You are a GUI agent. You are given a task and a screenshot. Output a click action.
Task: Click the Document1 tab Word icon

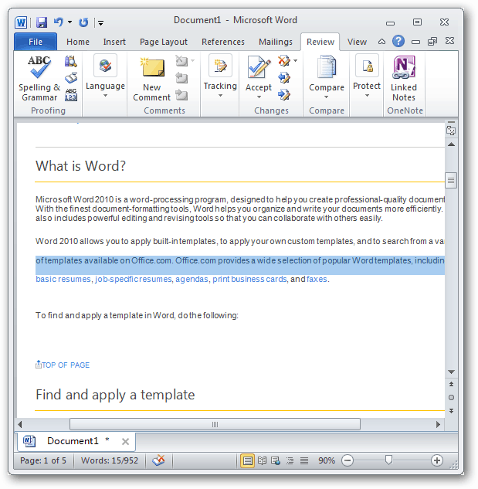click(29, 441)
